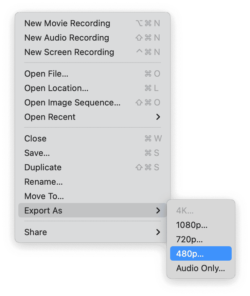Duplicate the current file
The height and width of the screenshot is (296, 250).
click(43, 167)
